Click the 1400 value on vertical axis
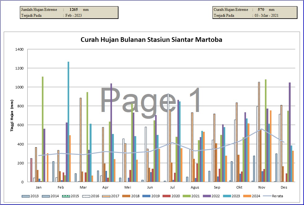Screen dimensions: 304x205 (19, 49)
